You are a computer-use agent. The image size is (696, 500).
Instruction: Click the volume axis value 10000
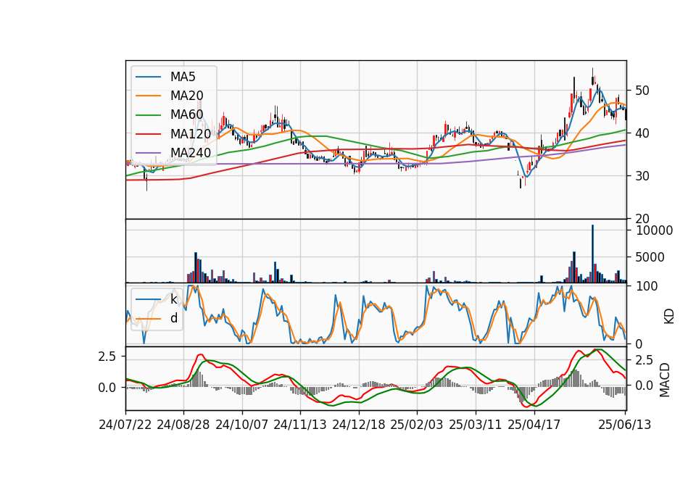tap(654, 230)
